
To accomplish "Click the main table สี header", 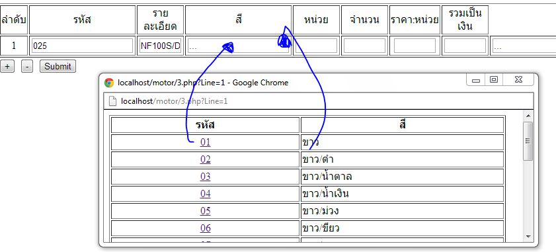I will pos(238,20).
